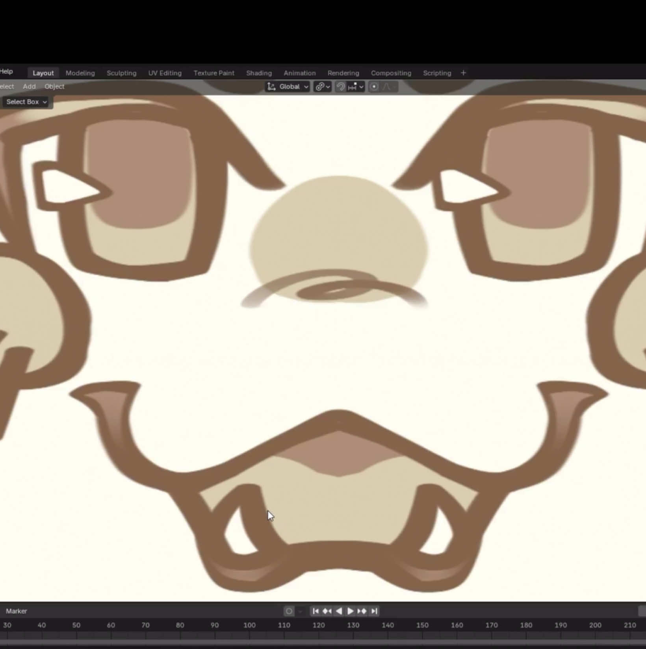Open the transform orientation Global dropdown
Screen dimensions: 646x649
tap(288, 87)
